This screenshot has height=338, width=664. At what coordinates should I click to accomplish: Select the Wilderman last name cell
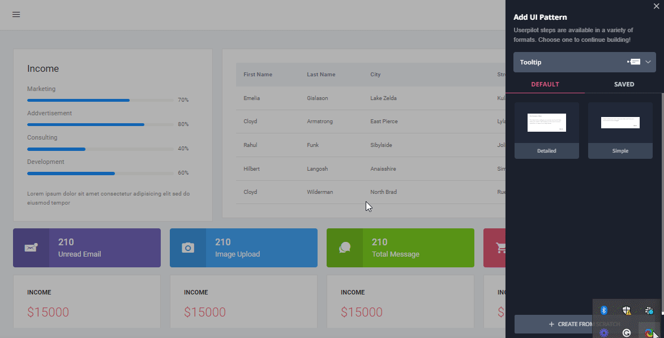point(320,192)
